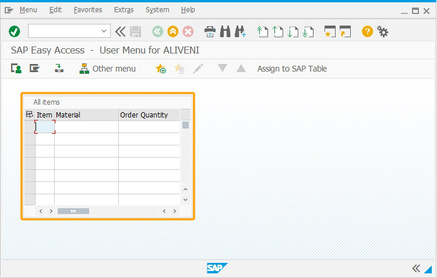This screenshot has height=278, width=437.
Task: Go to Previous Page icon
Action: (x=277, y=31)
